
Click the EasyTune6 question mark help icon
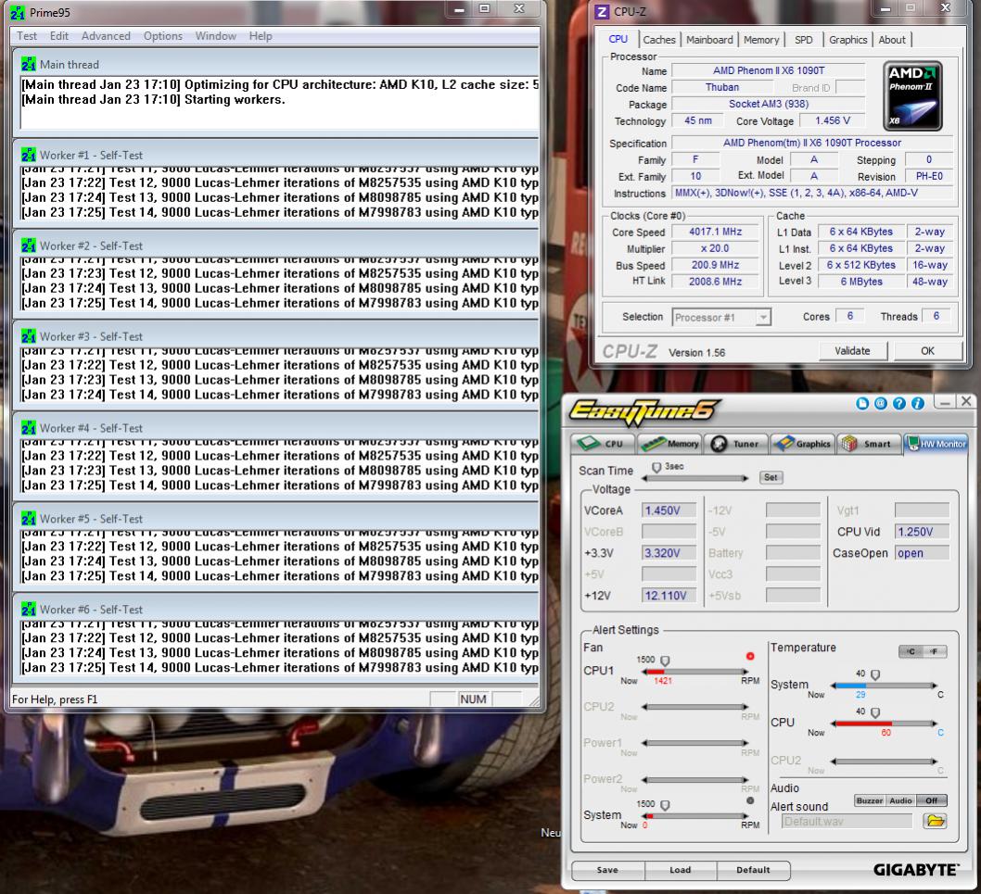coord(899,403)
